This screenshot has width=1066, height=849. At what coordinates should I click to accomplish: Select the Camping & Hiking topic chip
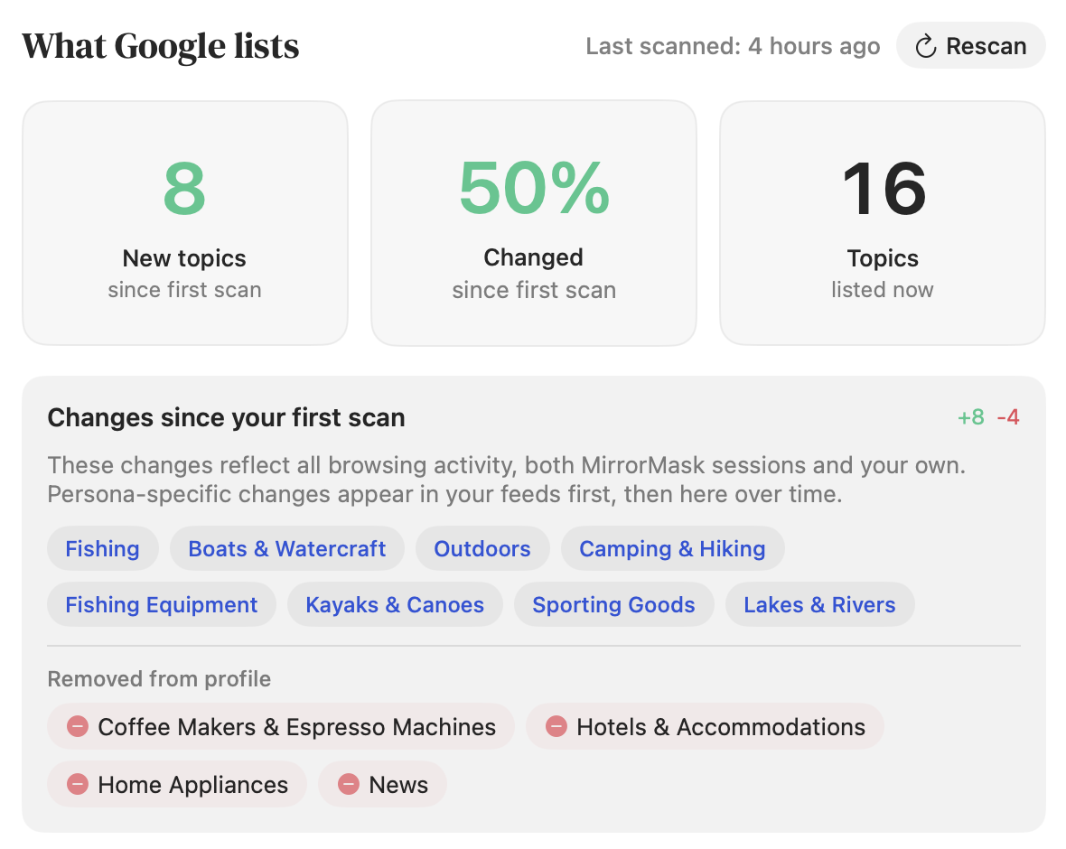point(672,548)
